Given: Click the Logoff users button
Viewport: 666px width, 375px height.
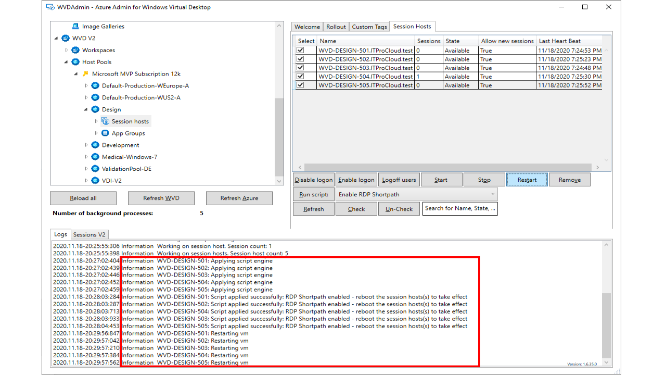Looking at the screenshot, I should [x=399, y=180].
